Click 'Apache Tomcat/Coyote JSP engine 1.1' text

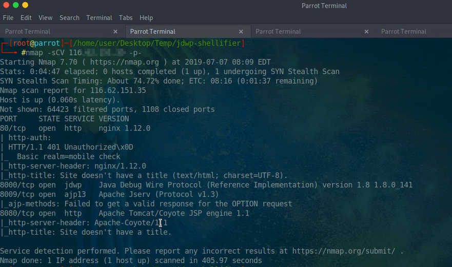(x=174, y=213)
